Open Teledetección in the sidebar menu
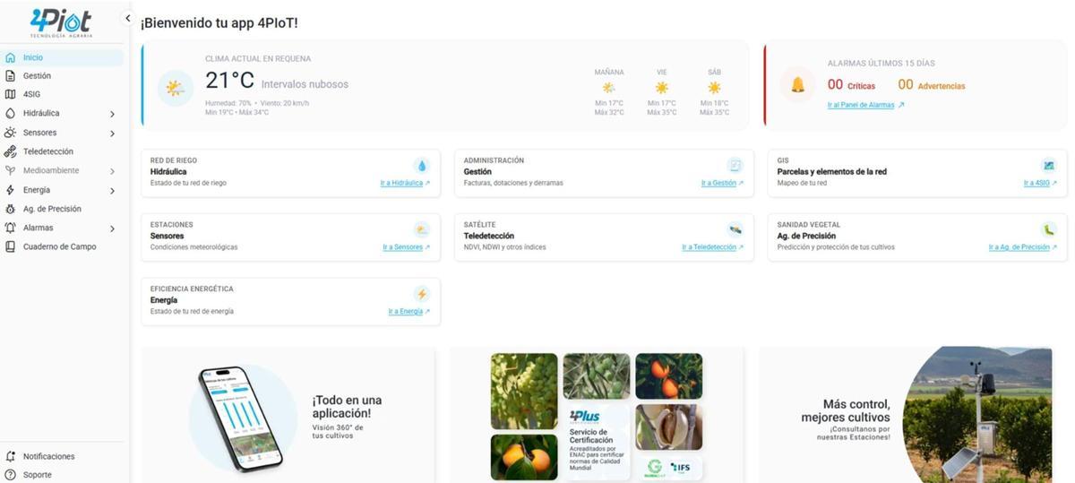Viewport: 1075px width, 483px height. tap(63, 151)
